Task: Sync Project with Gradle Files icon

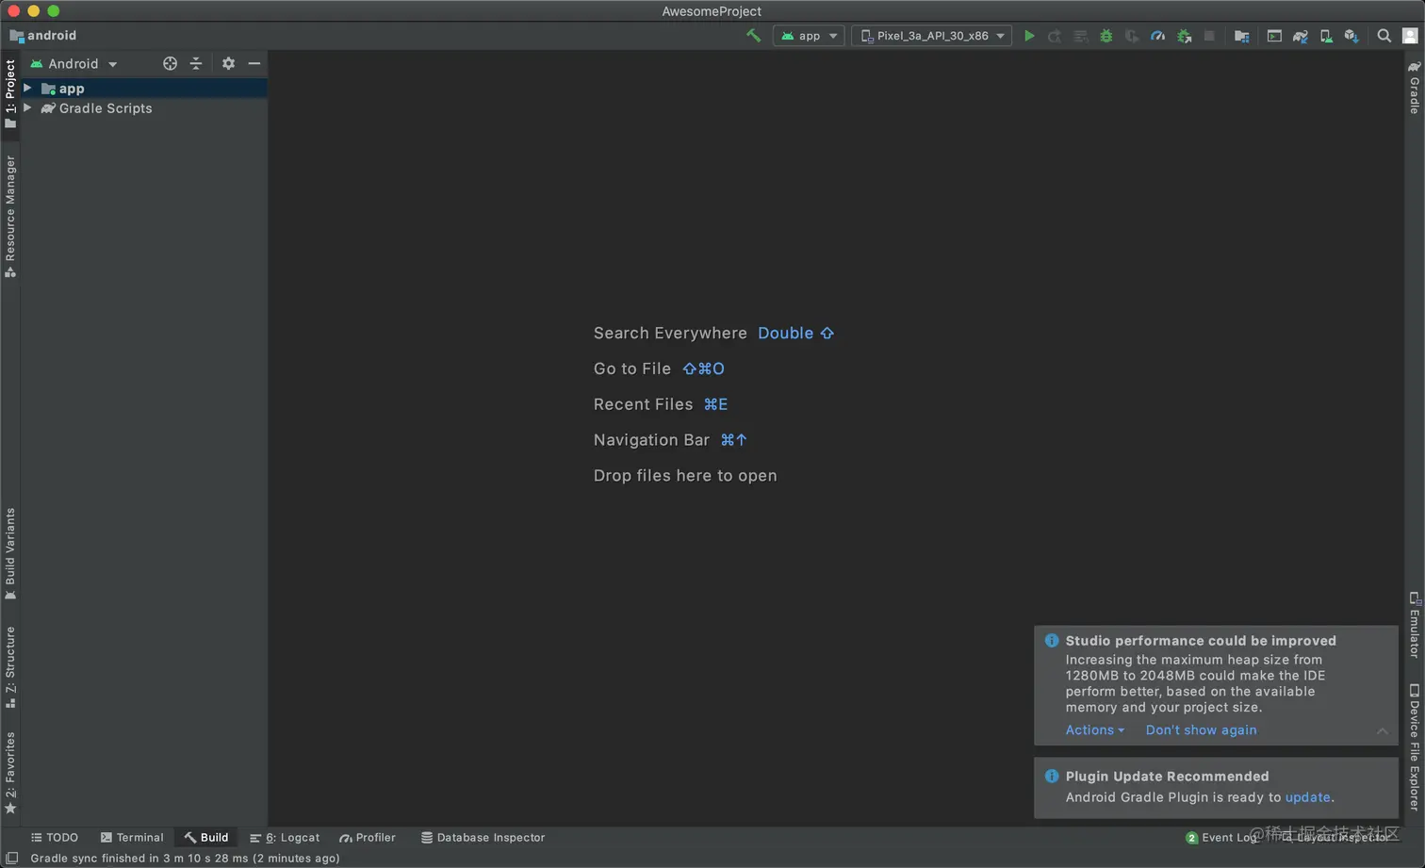Action: pyautogui.click(x=1301, y=36)
